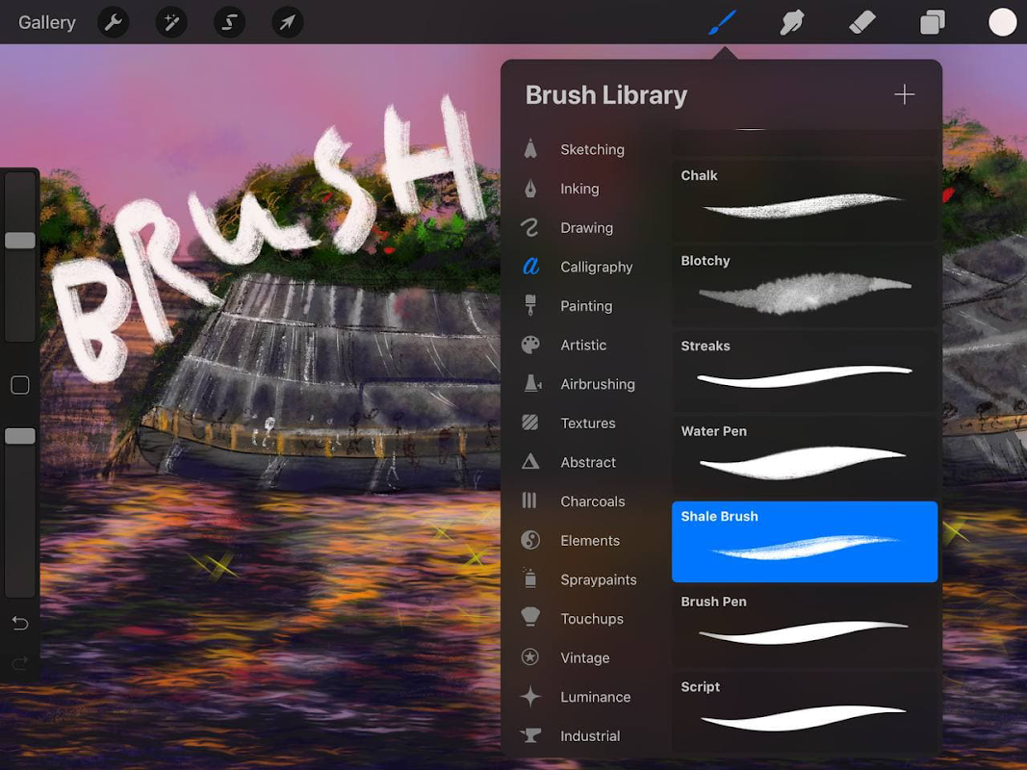Screen dimensions: 1027x770
Task: Open the Inking brush set
Action: pos(579,189)
